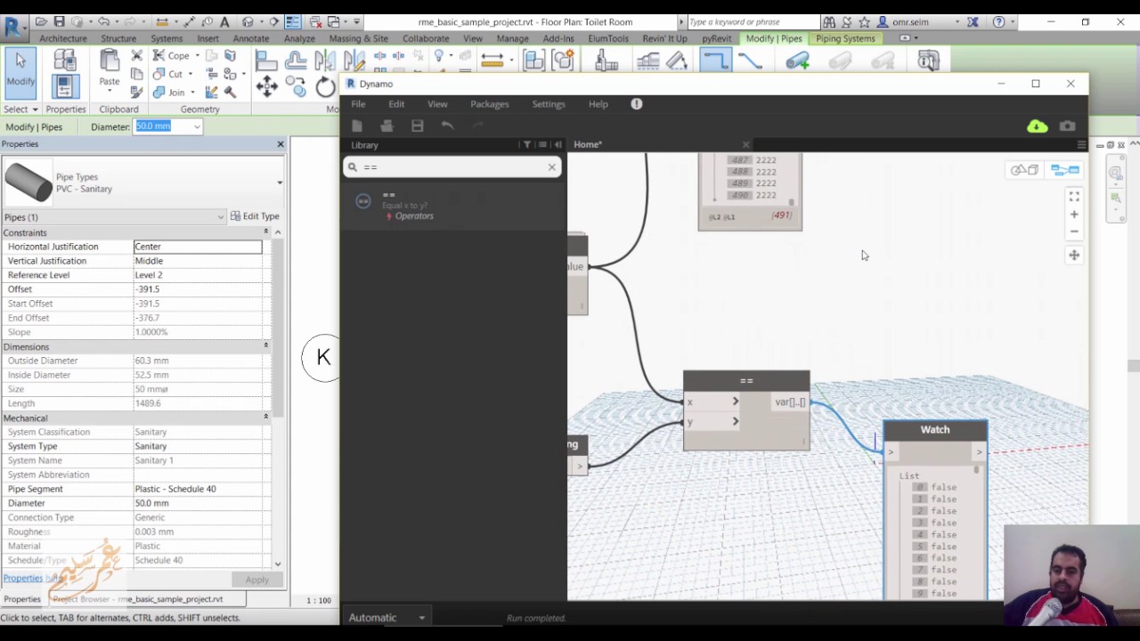Click the camera export image icon in Dynamo
1140x641 pixels.
click(1067, 126)
